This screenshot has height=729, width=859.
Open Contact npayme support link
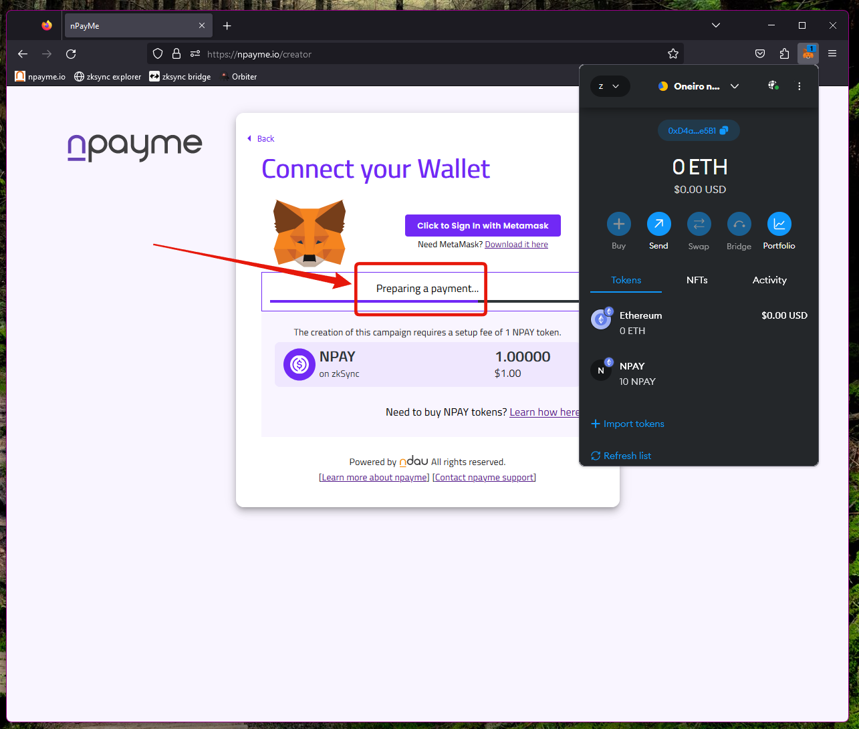tap(485, 478)
